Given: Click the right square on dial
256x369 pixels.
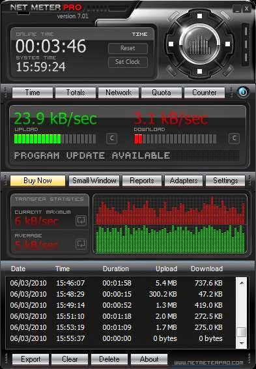Looking at the screenshot, I should 227,44.
